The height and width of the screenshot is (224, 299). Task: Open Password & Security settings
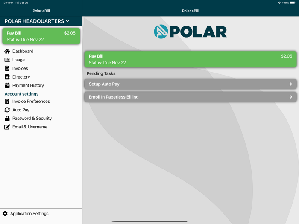click(32, 118)
